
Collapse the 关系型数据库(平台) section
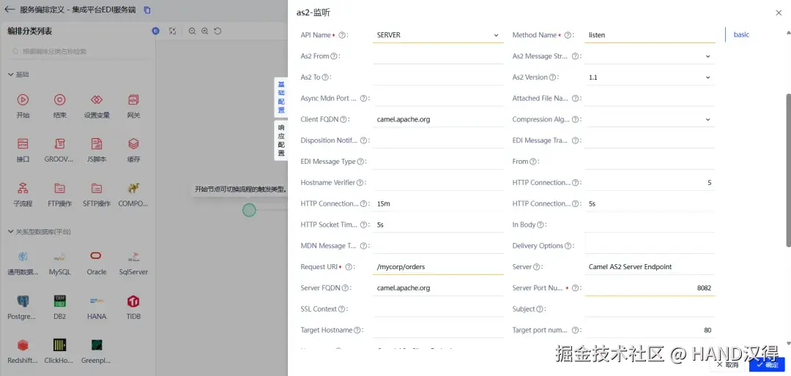[10, 232]
